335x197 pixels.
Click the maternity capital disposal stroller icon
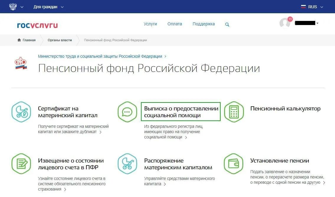click(127, 164)
